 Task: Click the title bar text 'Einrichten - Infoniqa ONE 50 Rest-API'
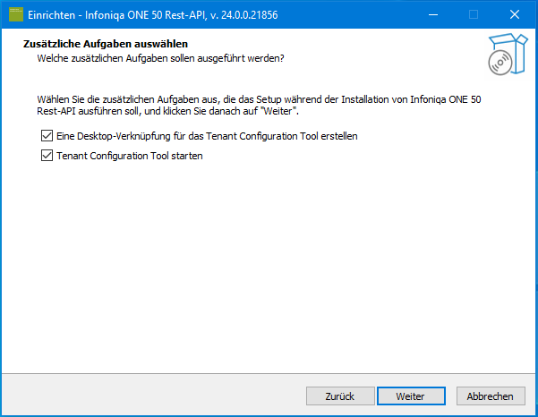[117, 15]
